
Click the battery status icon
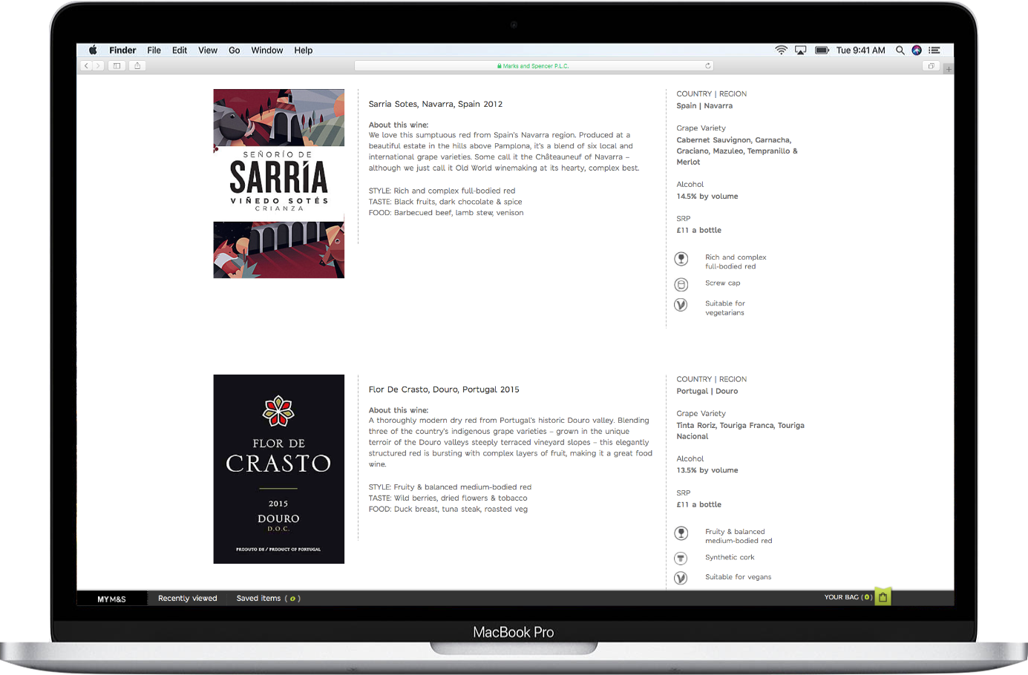[822, 50]
